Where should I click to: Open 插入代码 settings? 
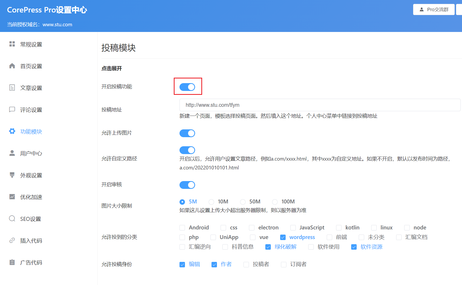31,241
